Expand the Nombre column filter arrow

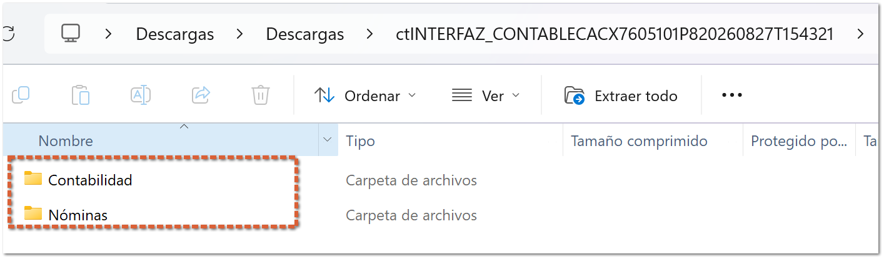[328, 141]
